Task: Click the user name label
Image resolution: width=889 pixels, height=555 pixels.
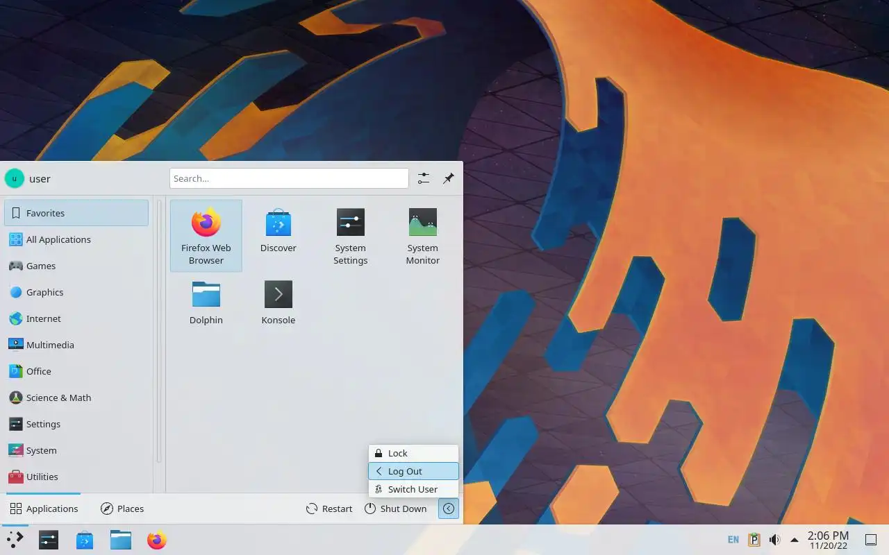Action: coord(40,178)
